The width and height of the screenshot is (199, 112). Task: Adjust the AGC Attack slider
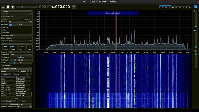tap(21, 60)
